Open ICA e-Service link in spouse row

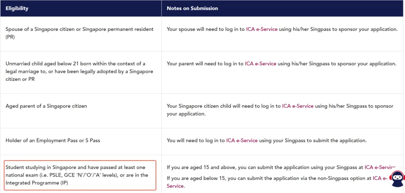click(262, 29)
